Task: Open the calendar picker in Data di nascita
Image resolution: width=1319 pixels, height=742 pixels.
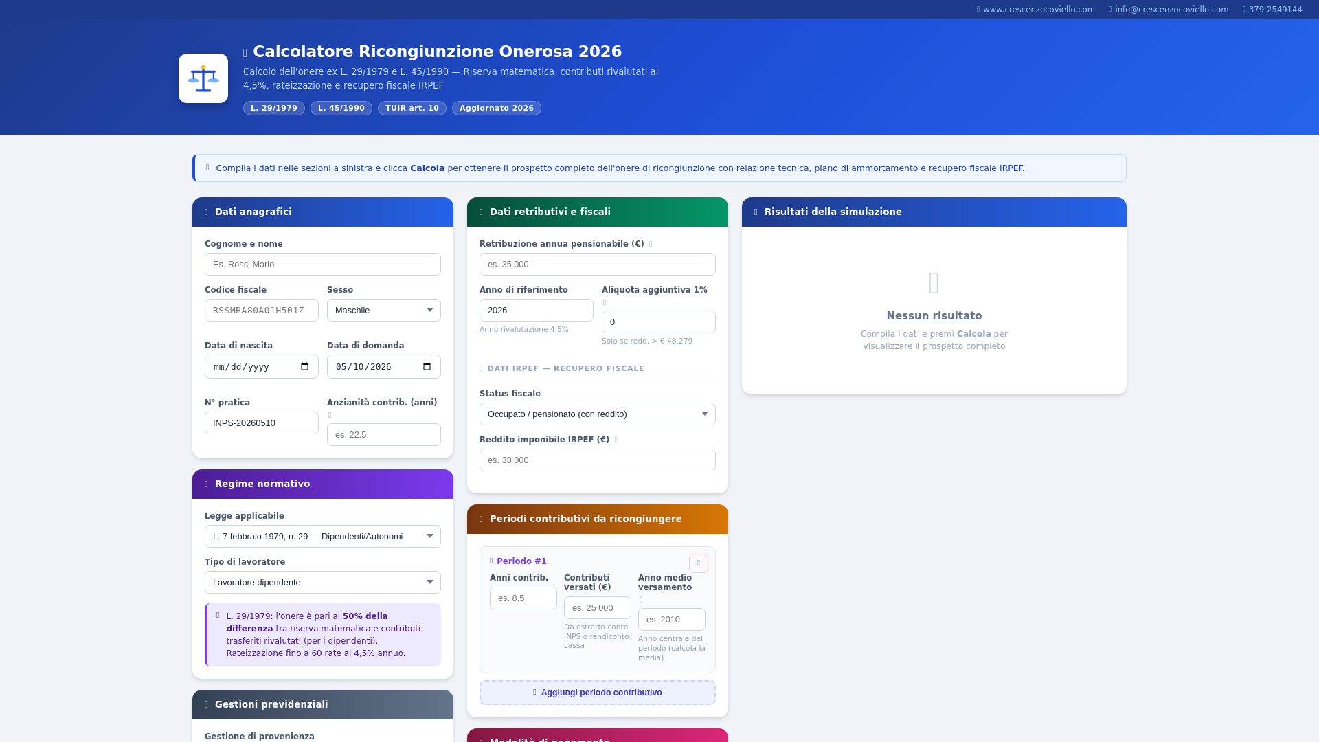Action: pyautogui.click(x=305, y=366)
